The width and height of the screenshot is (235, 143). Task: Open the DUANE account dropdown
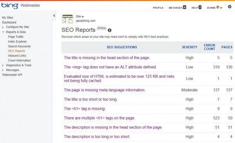click(215, 7)
